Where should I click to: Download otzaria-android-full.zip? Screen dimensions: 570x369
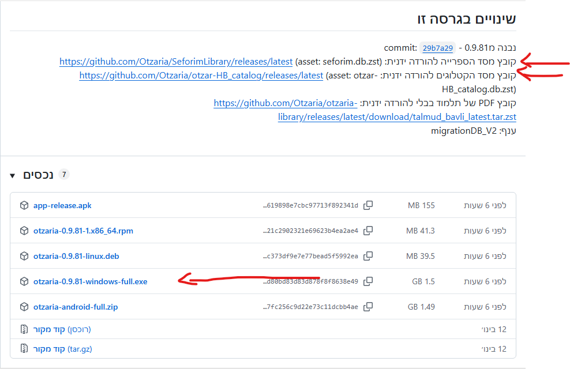(x=76, y=307)
